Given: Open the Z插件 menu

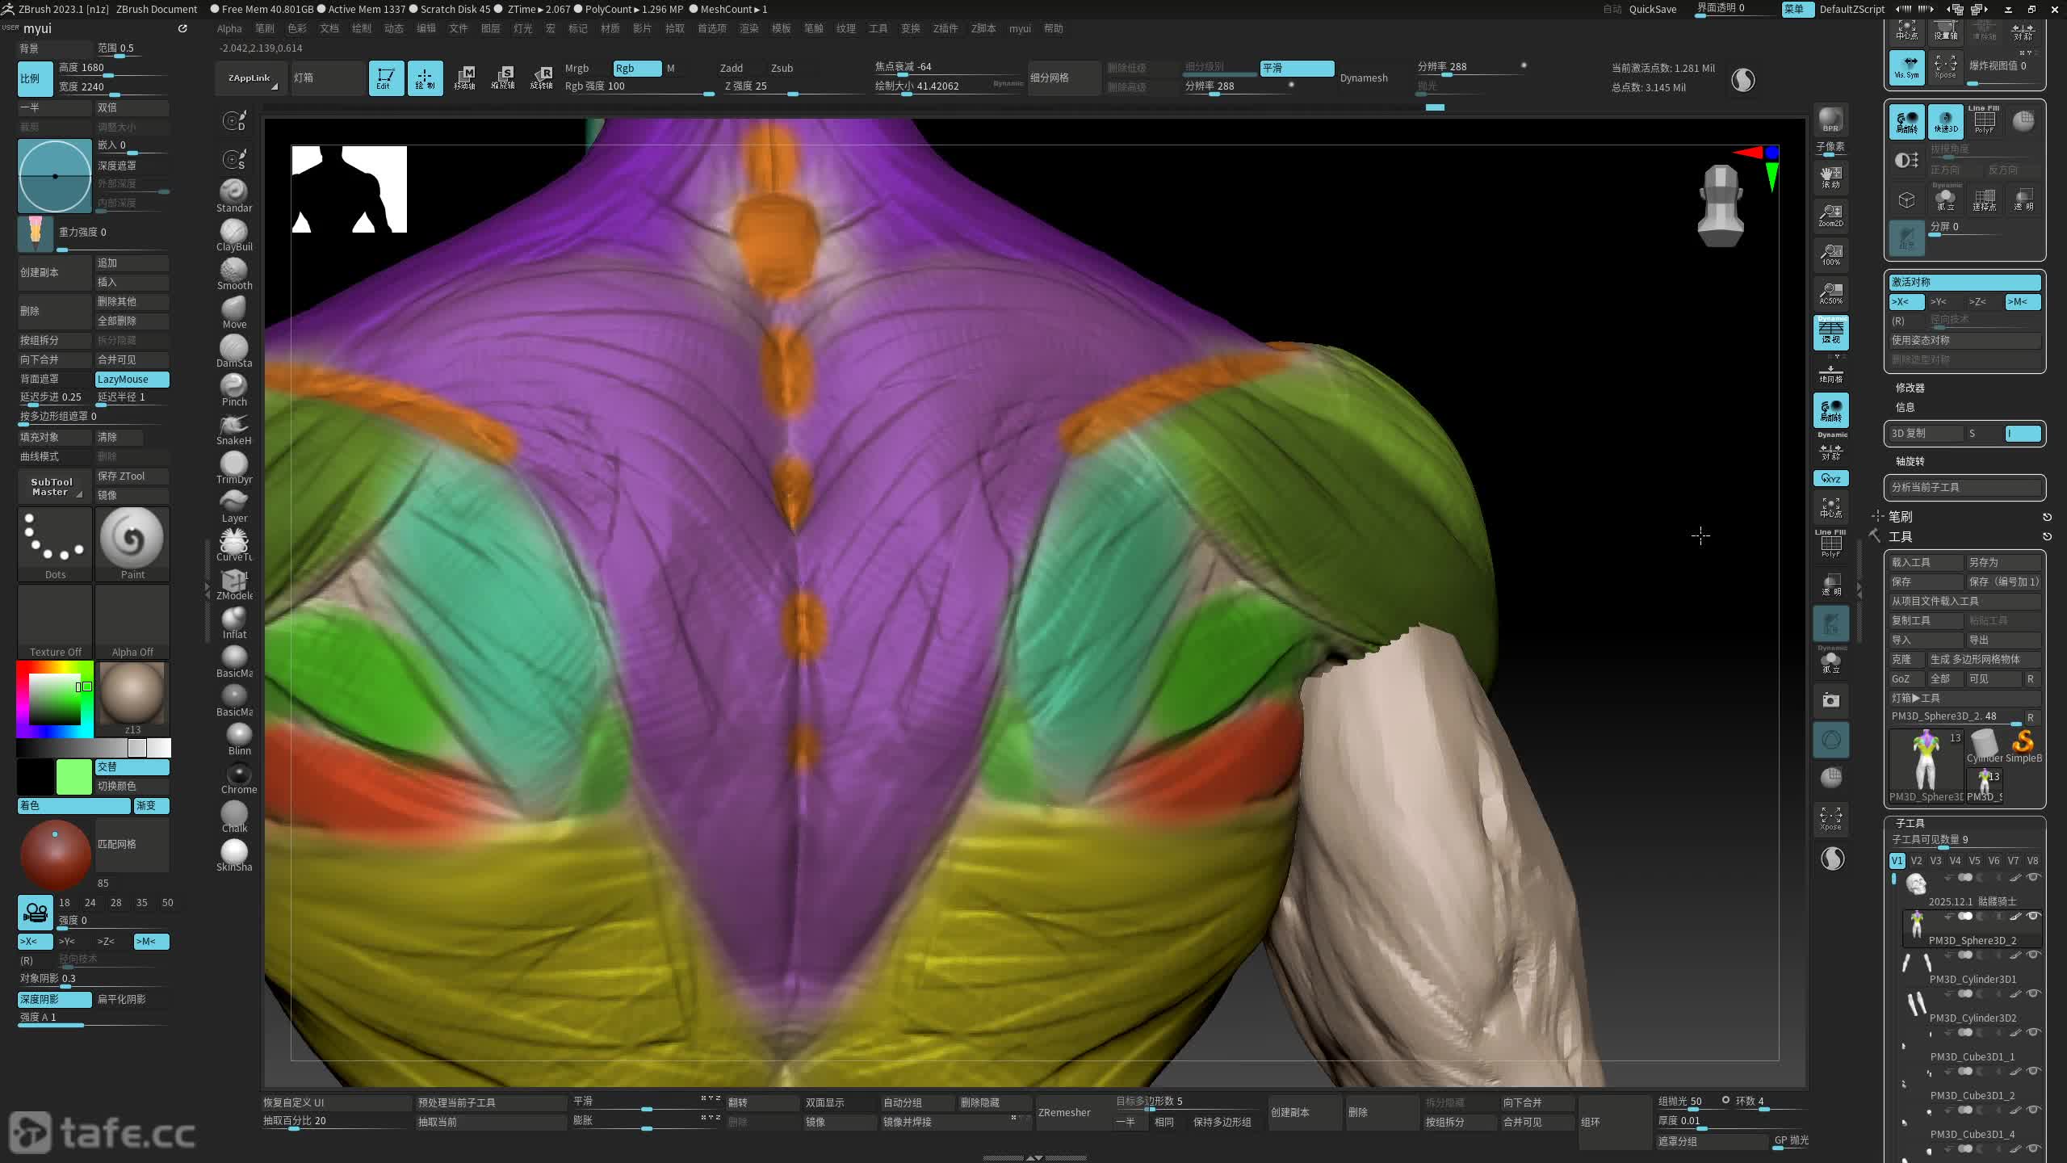Looking at the screenshot, I should coord(945,28).
